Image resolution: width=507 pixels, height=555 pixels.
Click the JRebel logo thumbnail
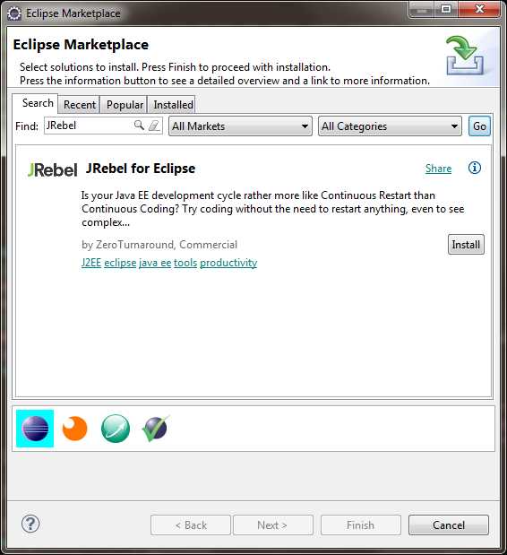tap(52, 169)
